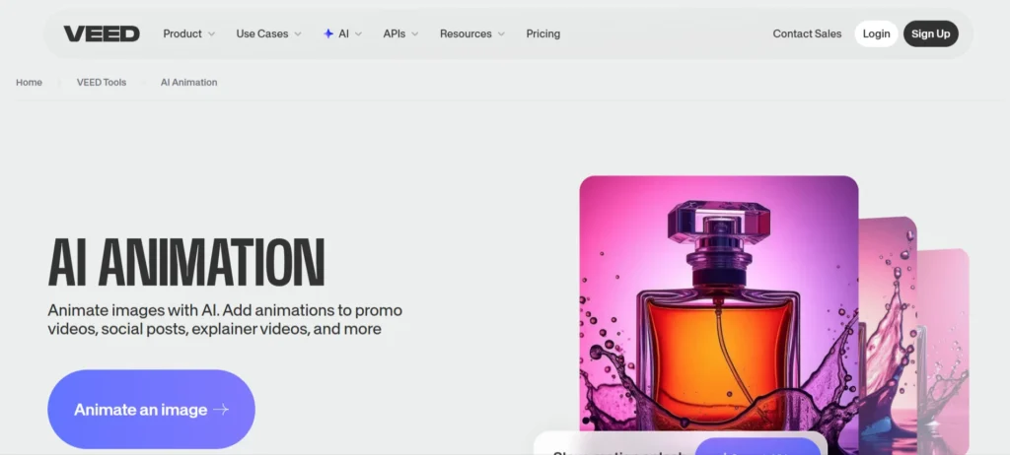The width and height of the screenshot is (1010, 455).
Task: Open the Product menu
Action: (x=182, y=34)
